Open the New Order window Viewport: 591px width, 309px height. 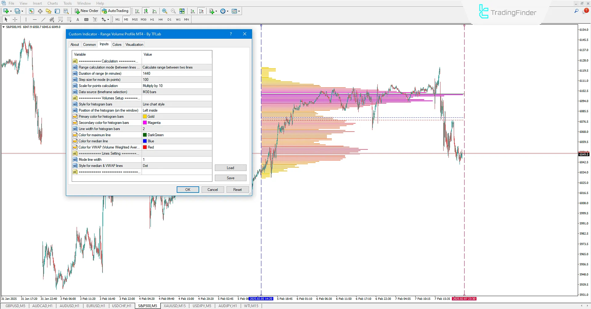coord(86,11)
